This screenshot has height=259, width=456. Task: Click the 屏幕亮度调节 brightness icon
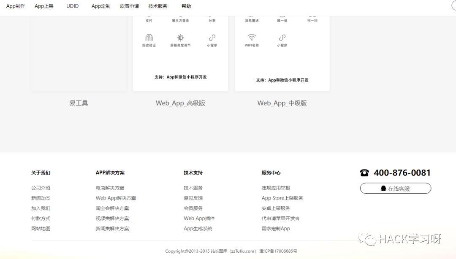pyautogui.click(x=180, y=38)
